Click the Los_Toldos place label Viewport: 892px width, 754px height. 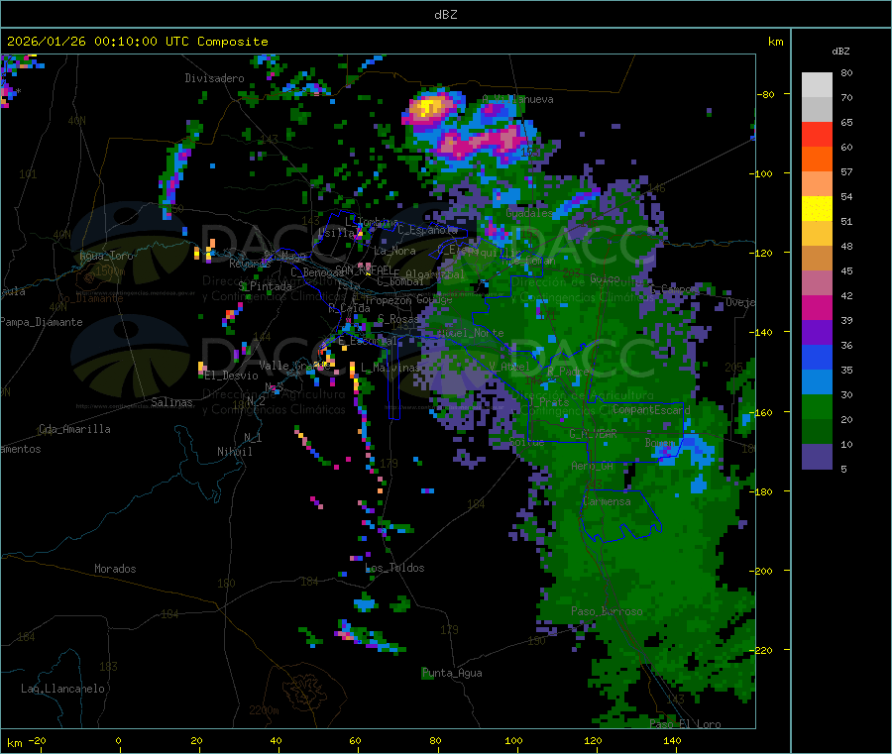(x=394, y=568)
